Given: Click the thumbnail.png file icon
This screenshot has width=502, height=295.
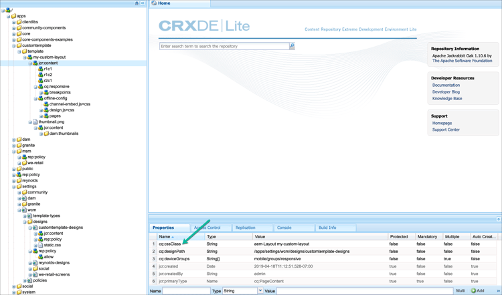Looking at the screenshot, I should coord(35,122).
